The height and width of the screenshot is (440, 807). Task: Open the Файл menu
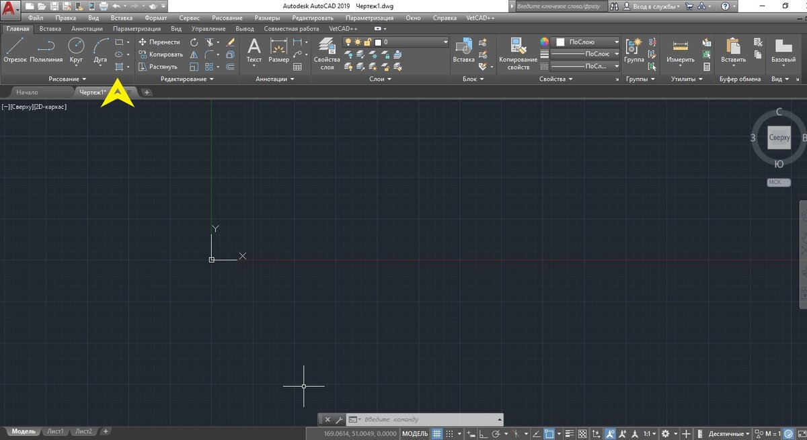click(x=36, y=18)
